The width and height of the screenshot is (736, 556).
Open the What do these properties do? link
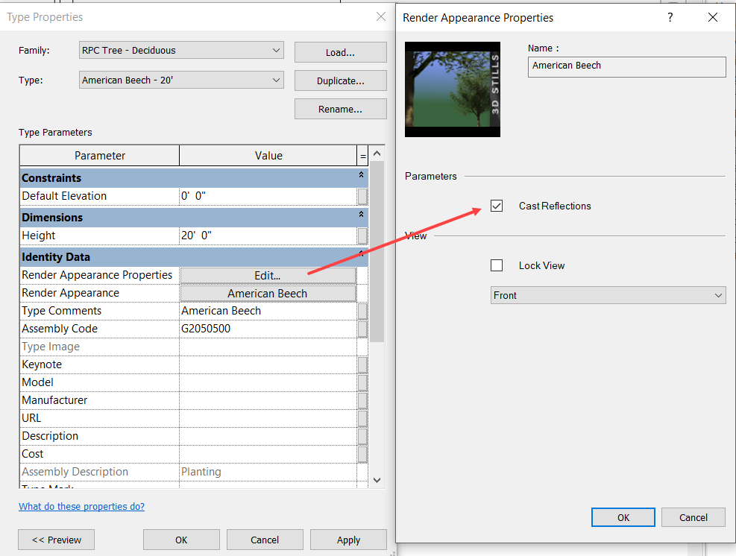pyautogui.click(x=82, y=506)
